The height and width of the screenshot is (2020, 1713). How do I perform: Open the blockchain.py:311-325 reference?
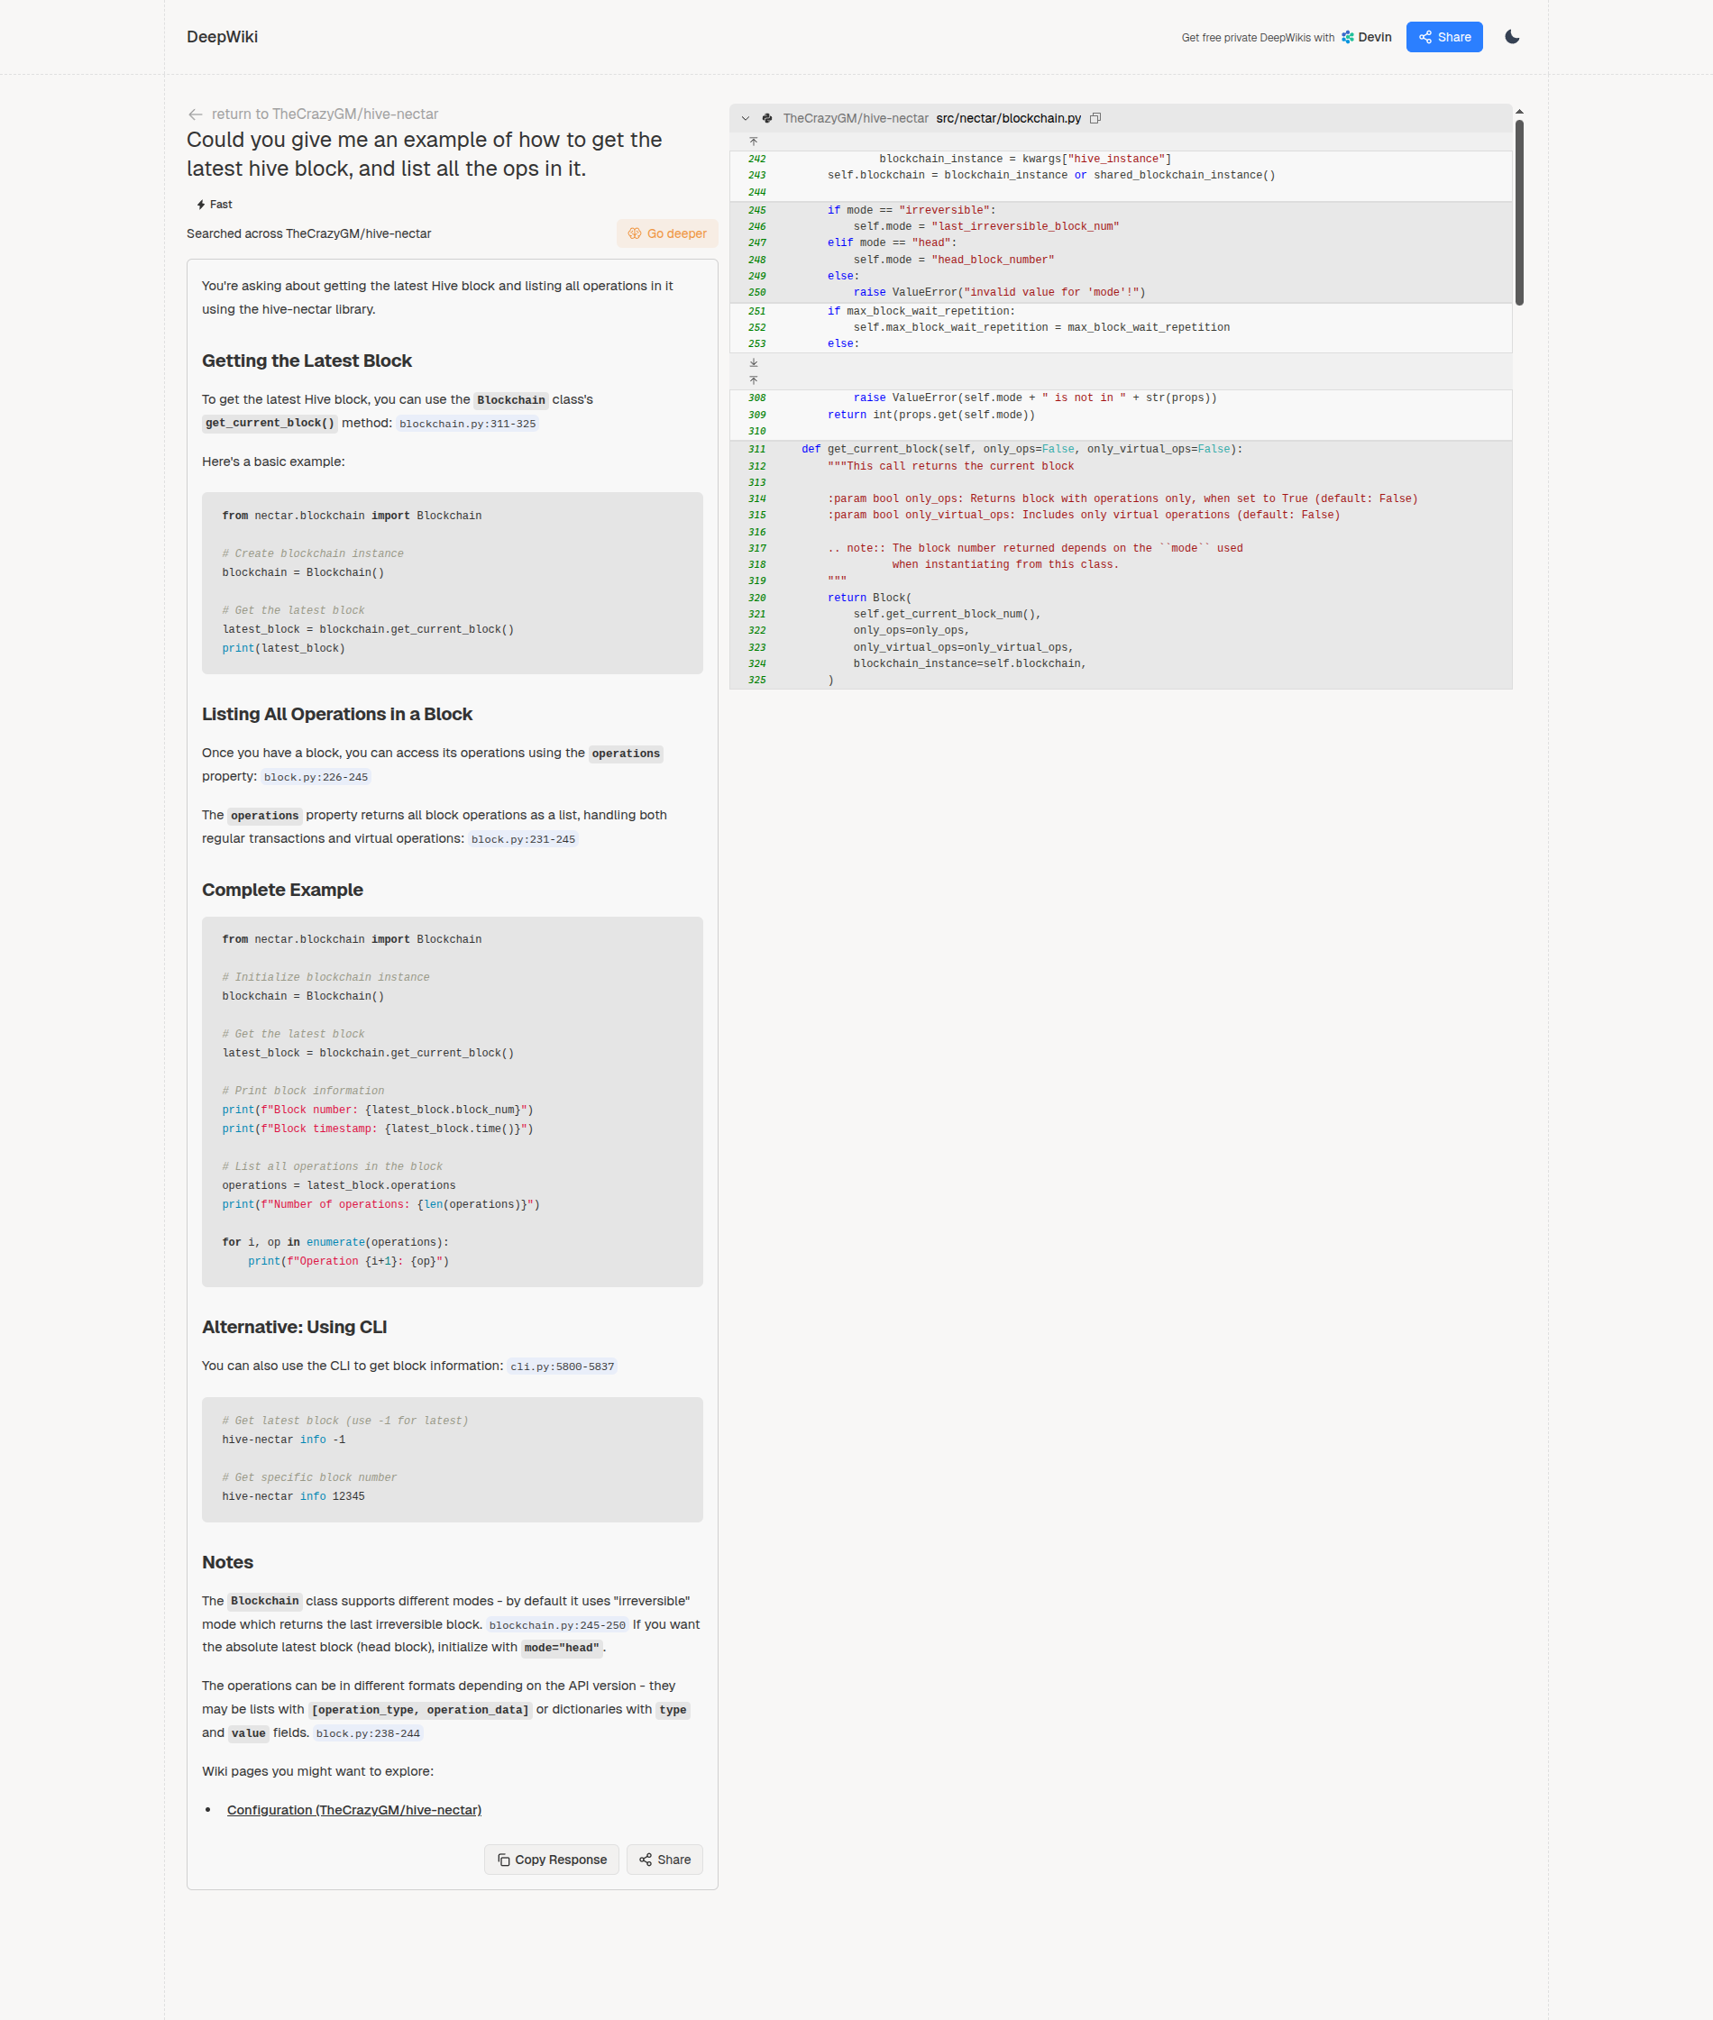coord(467,425)
